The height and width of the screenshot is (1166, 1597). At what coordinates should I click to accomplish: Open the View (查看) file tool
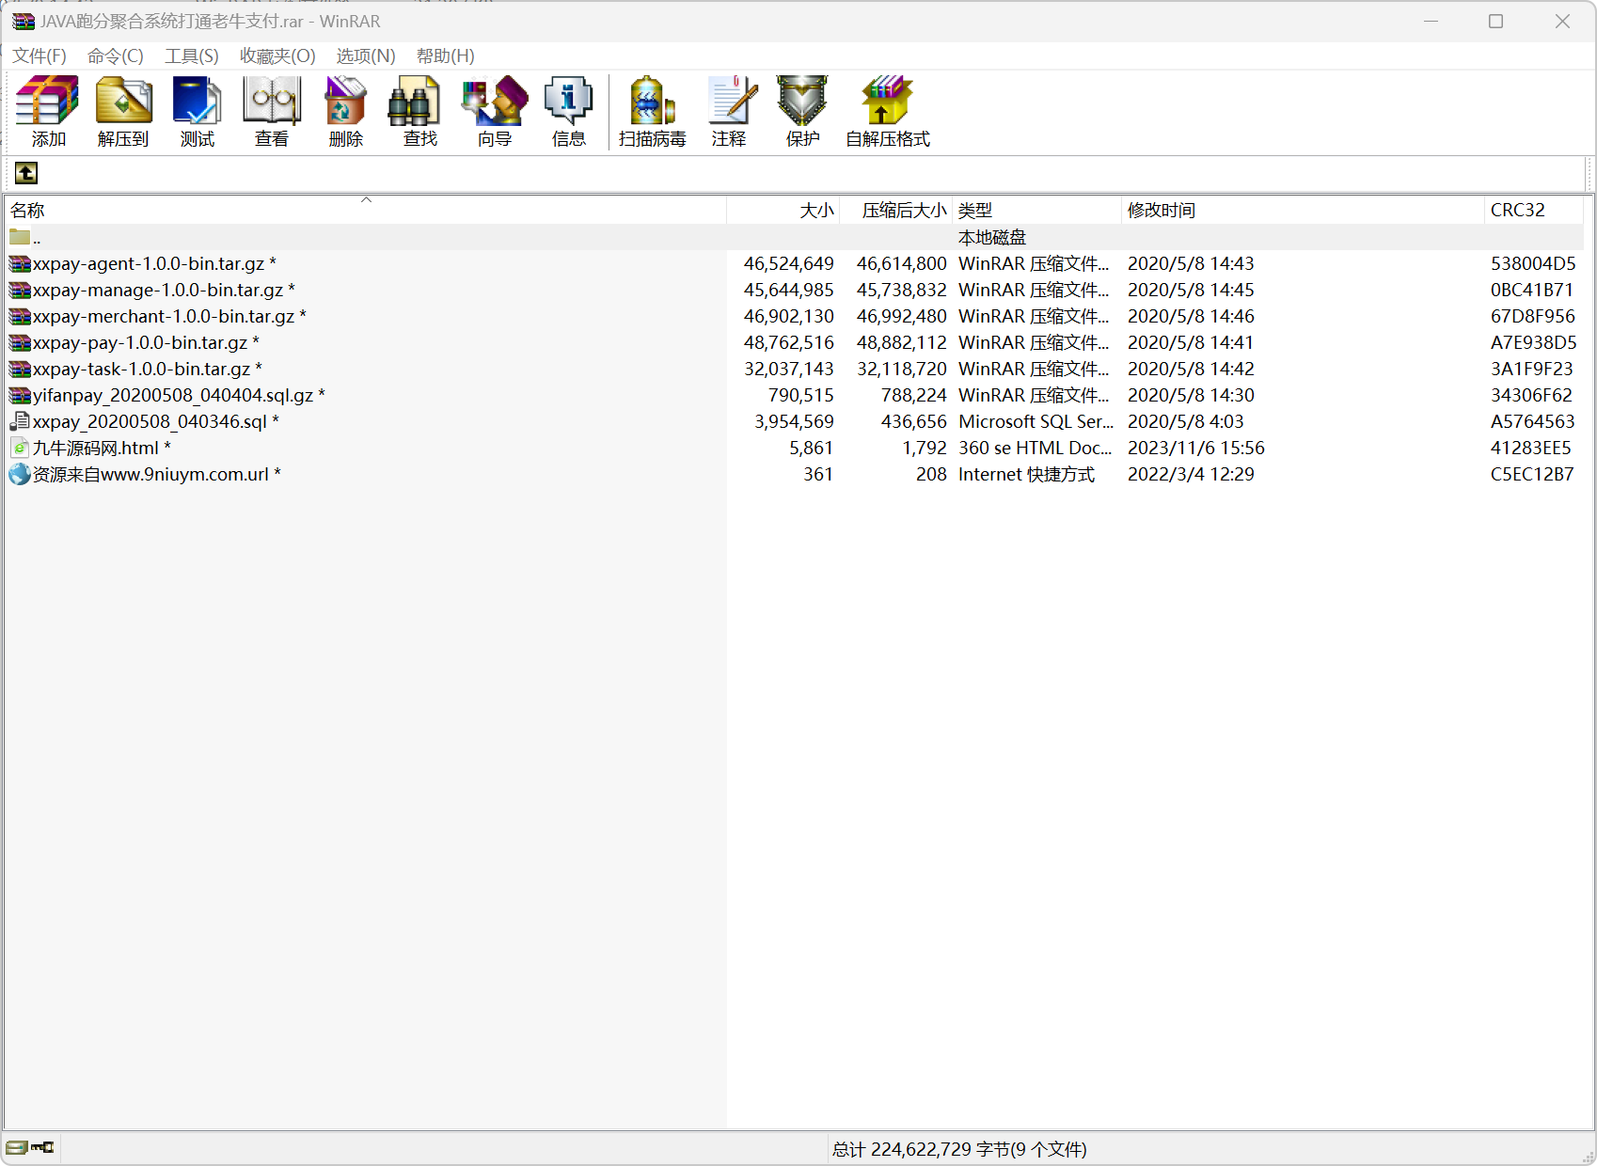click(272, 111)
